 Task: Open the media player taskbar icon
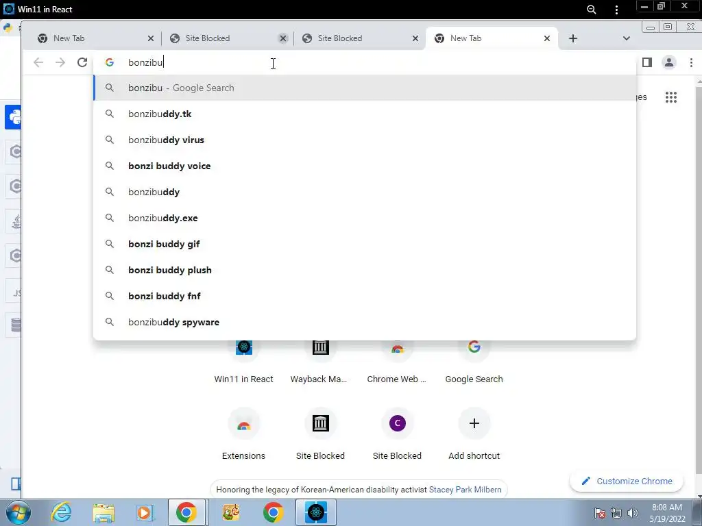point(144,512)
